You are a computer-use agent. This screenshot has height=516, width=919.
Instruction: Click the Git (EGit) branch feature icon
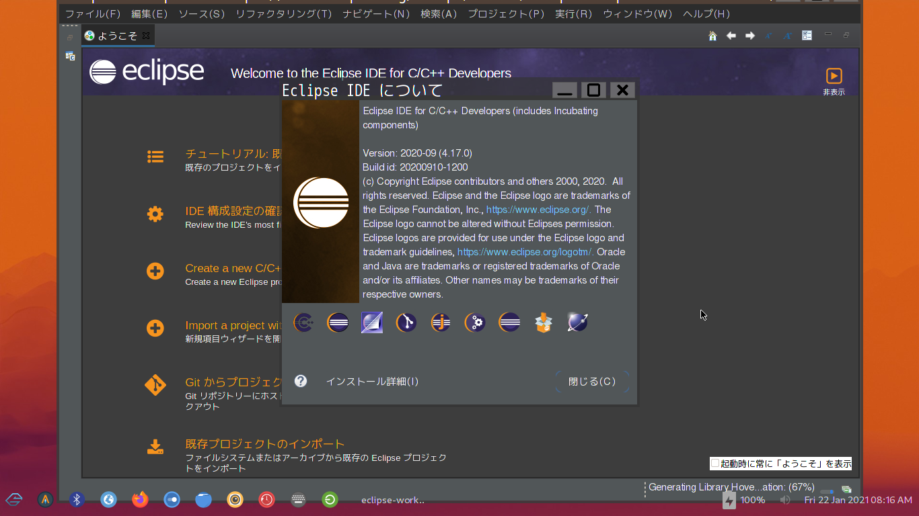[x=406, y=323]
